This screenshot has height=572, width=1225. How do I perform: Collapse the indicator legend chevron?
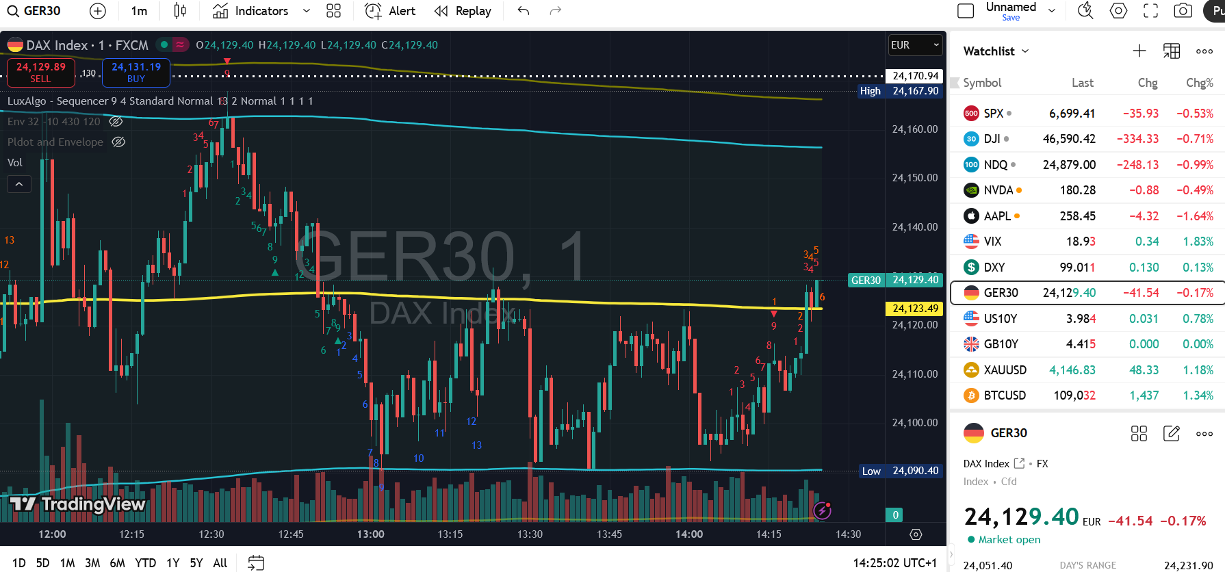(x=19, y=184)
